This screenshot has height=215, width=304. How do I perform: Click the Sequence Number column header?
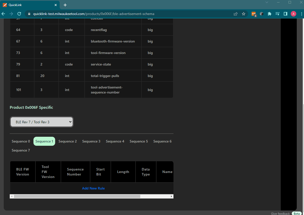pos(75,172)
